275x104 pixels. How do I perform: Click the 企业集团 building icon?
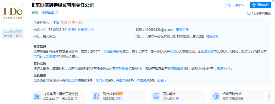[x=37, y=96]
